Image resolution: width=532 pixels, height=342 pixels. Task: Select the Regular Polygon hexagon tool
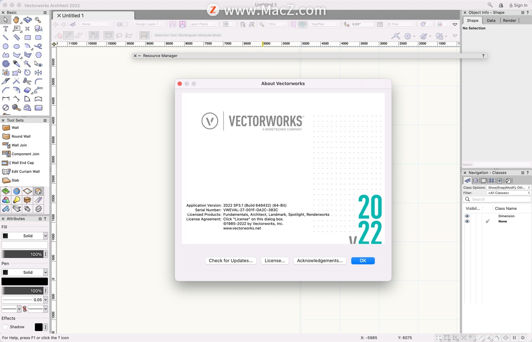pyautogui.click(x=38, y=55)
